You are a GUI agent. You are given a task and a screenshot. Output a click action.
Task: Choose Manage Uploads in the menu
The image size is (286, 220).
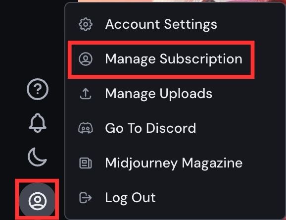(x=158, y=94)
